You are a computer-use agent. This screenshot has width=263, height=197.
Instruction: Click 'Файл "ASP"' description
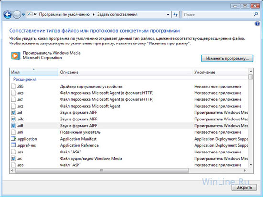point(70,165)
